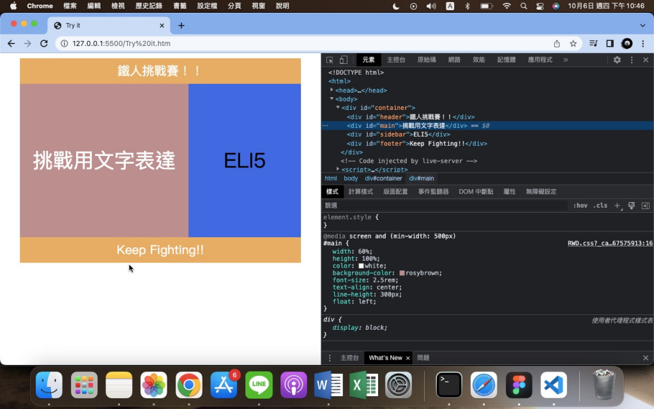Open the Chrome profile avatar
Screen dimensions: 654x409
point(627,43)
